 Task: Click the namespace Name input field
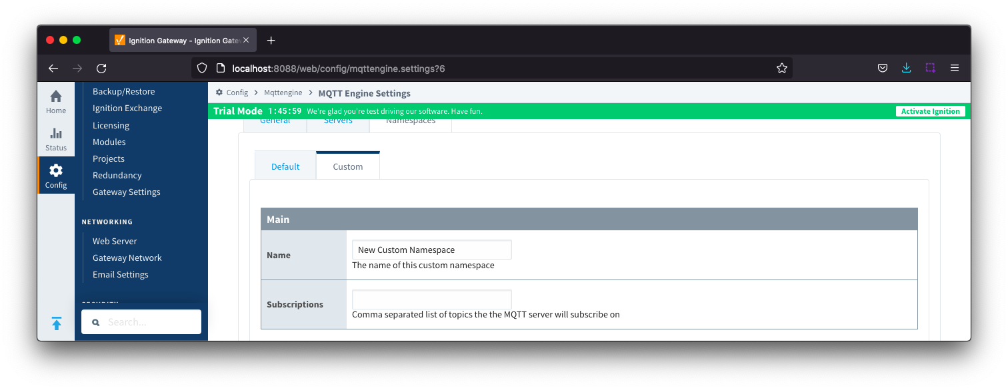[432, 250]
